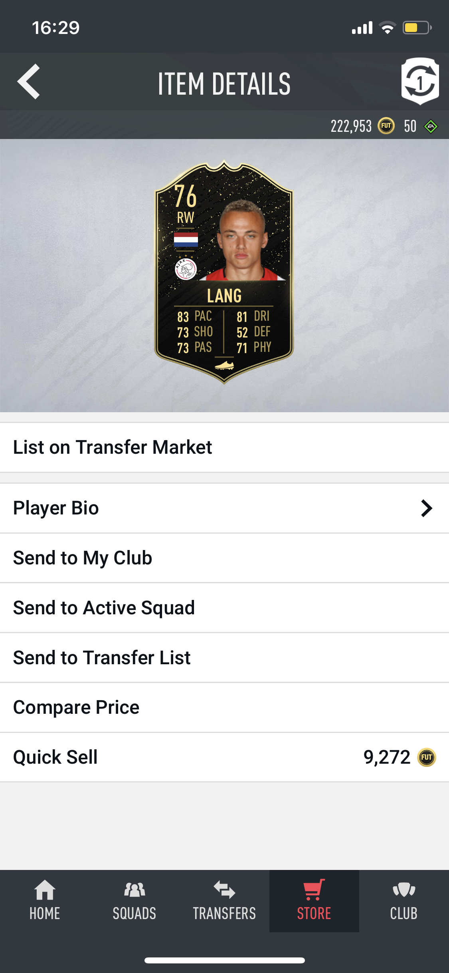Screen dimensions: 449x973
Task: Choose Send to My Club
Action: [224, 558]
